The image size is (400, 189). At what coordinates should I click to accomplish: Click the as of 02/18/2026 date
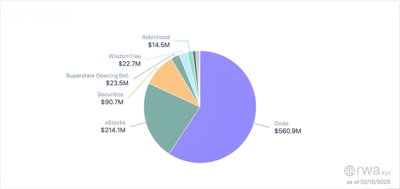[x=368, y=182]
